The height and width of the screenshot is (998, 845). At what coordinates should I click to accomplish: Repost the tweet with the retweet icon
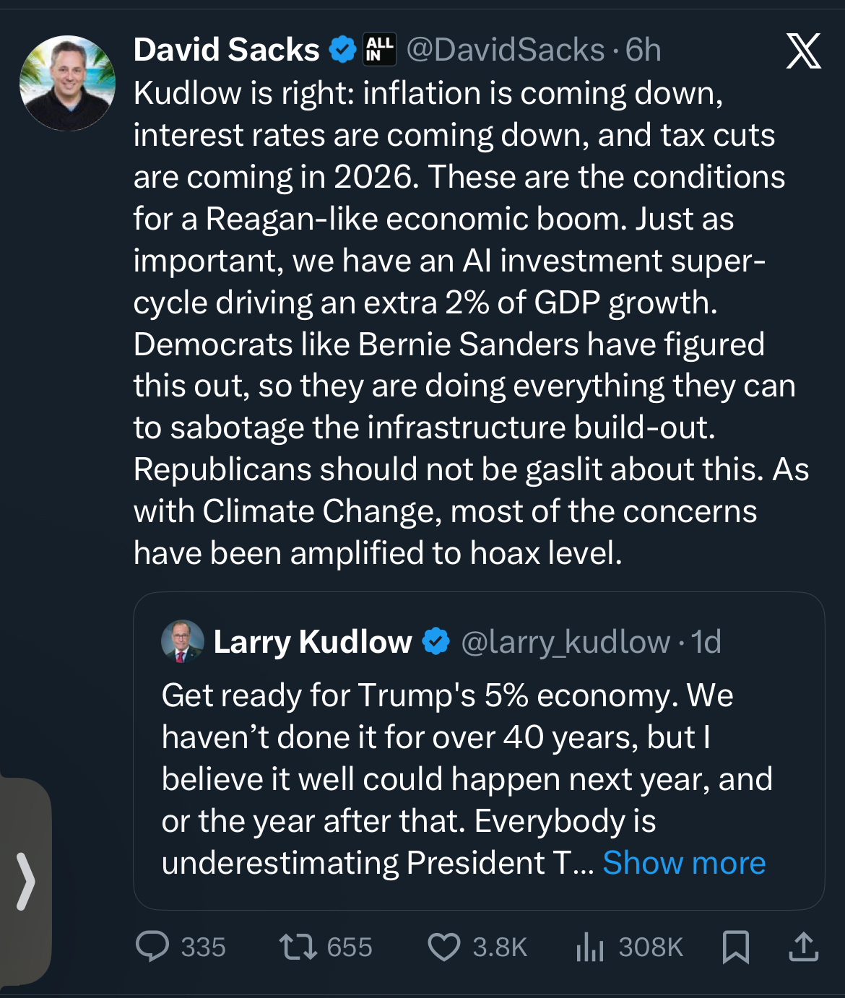pos(298,946)
